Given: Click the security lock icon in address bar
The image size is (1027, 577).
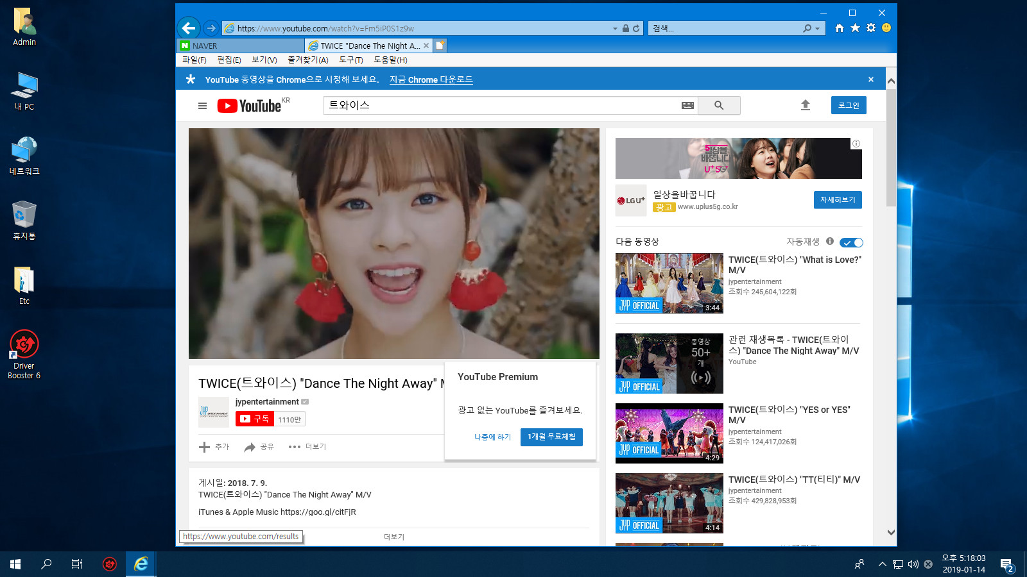Looking at the screenshot, I should tap(626, 28).
